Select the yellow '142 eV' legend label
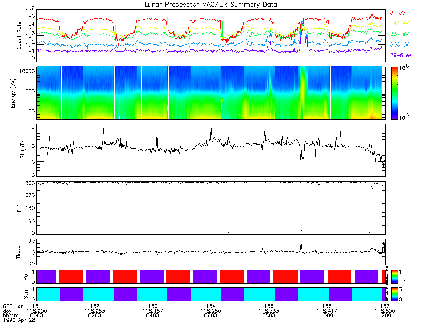Screen dimensions: 428x333 pos(399,23)
